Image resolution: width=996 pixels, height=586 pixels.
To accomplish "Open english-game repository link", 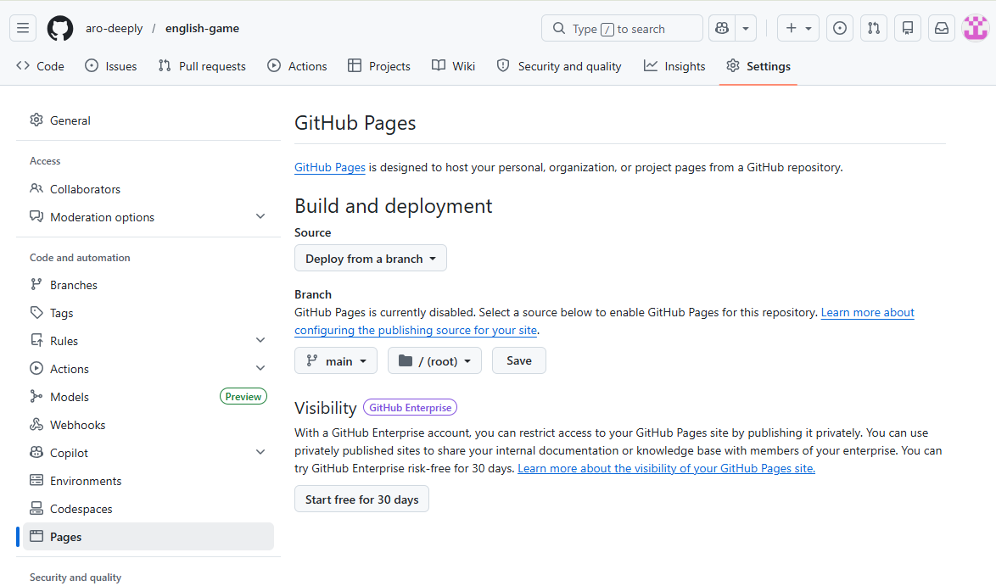I will (x=202, y=28).
